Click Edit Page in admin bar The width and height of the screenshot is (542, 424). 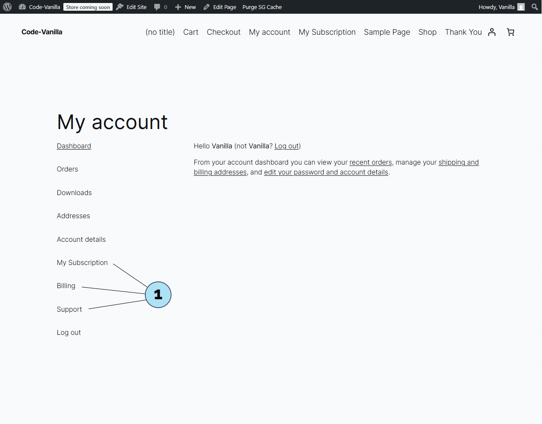coord(220,7)
